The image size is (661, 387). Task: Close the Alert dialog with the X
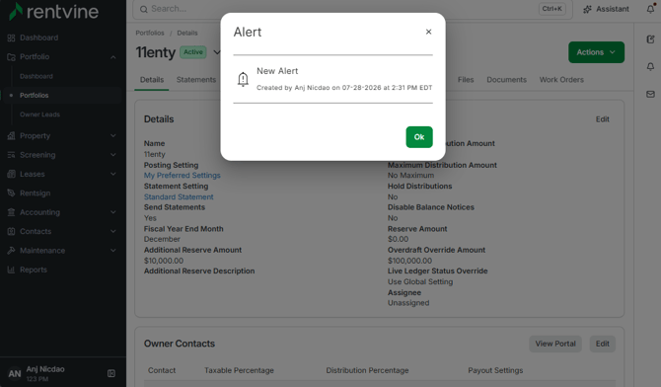tap(428, 32)
